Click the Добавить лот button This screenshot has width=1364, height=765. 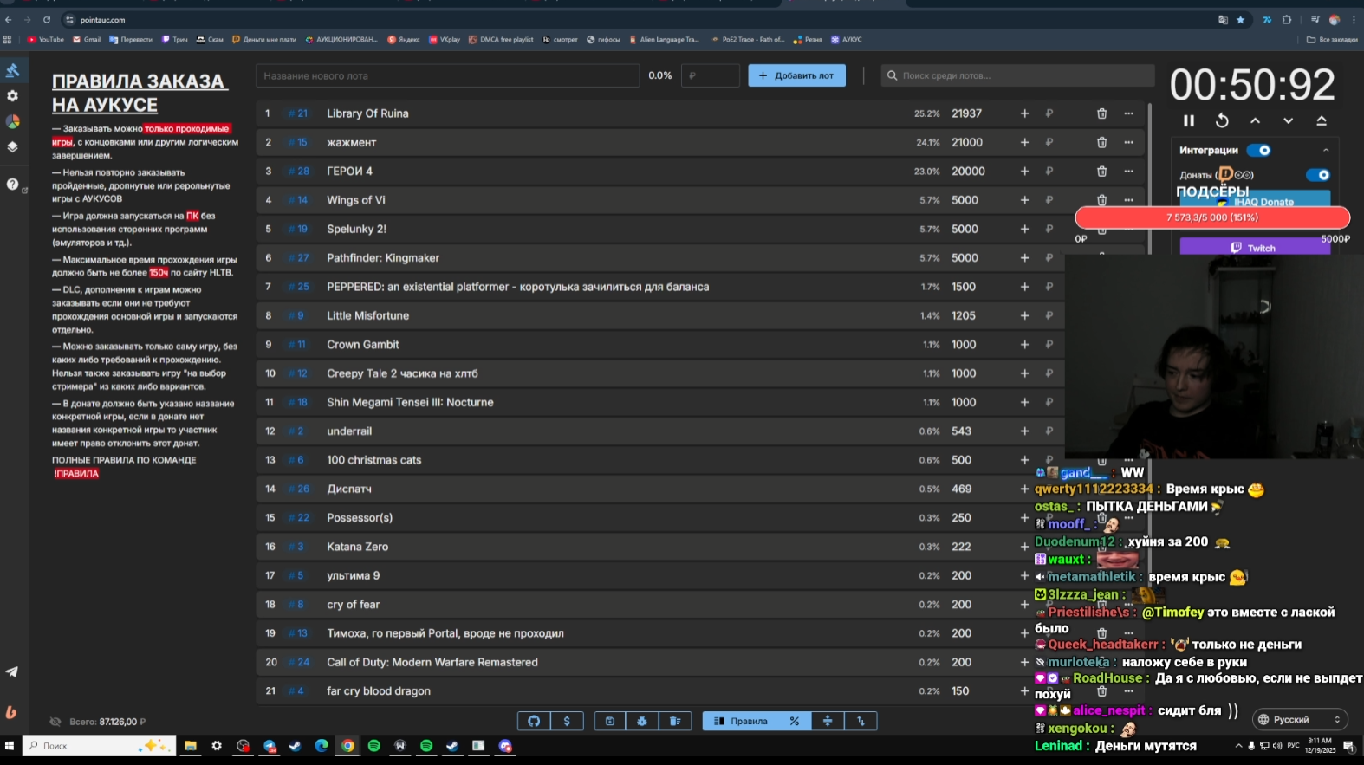[796, 75]
